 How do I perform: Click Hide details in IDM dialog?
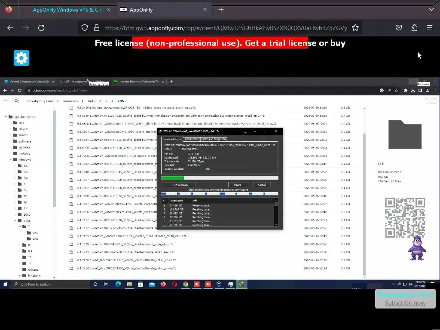pyautogui.click(x=180, y=185)
